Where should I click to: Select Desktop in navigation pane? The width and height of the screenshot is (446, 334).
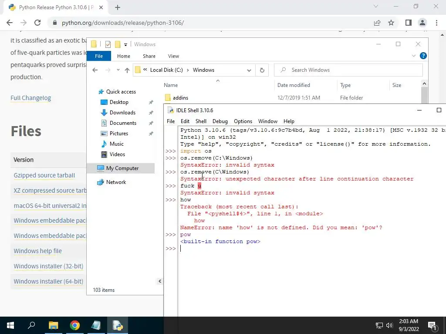click(119, 102)
